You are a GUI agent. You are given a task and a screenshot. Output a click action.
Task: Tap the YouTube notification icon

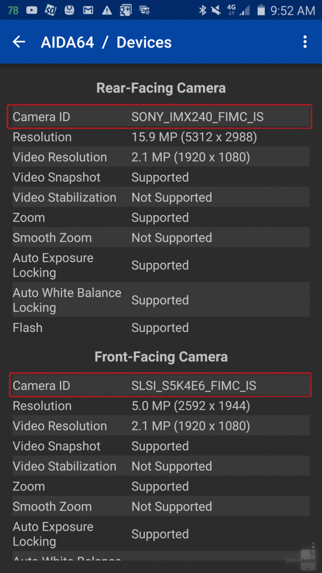(x=31, y=10)
